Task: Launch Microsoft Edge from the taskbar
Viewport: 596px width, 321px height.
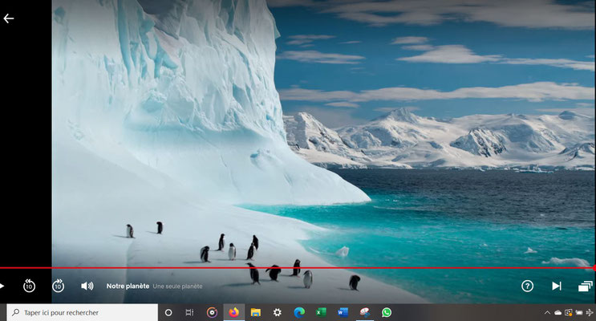Action: tap(299, 313)
